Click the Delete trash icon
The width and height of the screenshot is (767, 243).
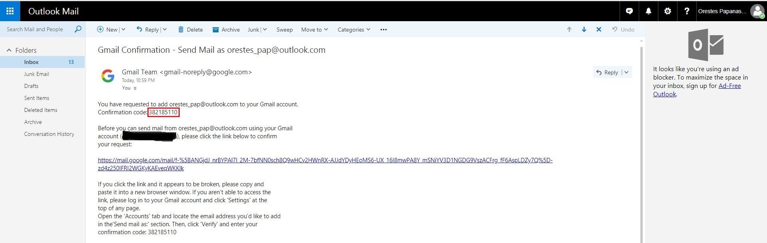tap(181, 30)
